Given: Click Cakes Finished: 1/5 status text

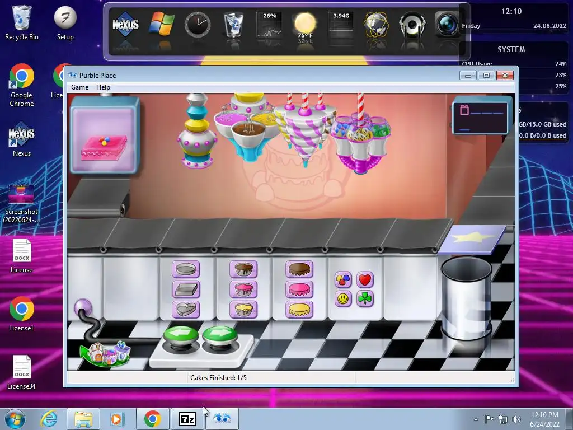Looking at the screenshot, I should click(218, 378).
